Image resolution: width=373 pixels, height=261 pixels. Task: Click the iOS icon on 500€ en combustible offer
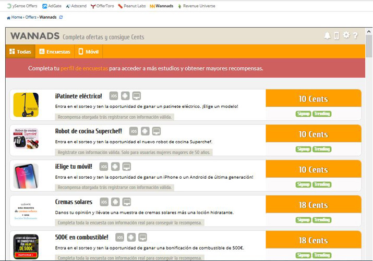119,238
